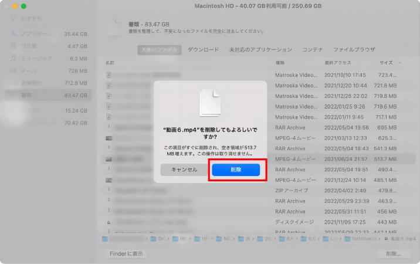Select the 書類 sidebar item at 83.47 GB
420x264 pixels.
[x=48, y=95]
